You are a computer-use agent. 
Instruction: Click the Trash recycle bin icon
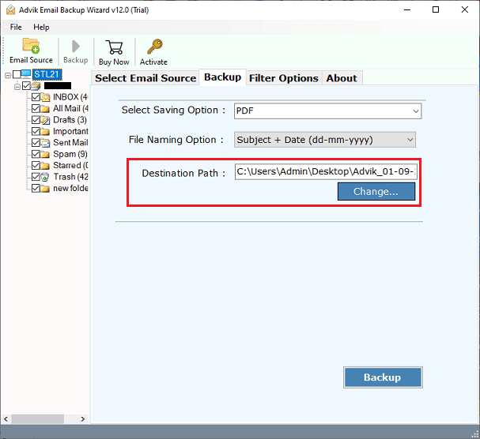[x=45, y=177]
